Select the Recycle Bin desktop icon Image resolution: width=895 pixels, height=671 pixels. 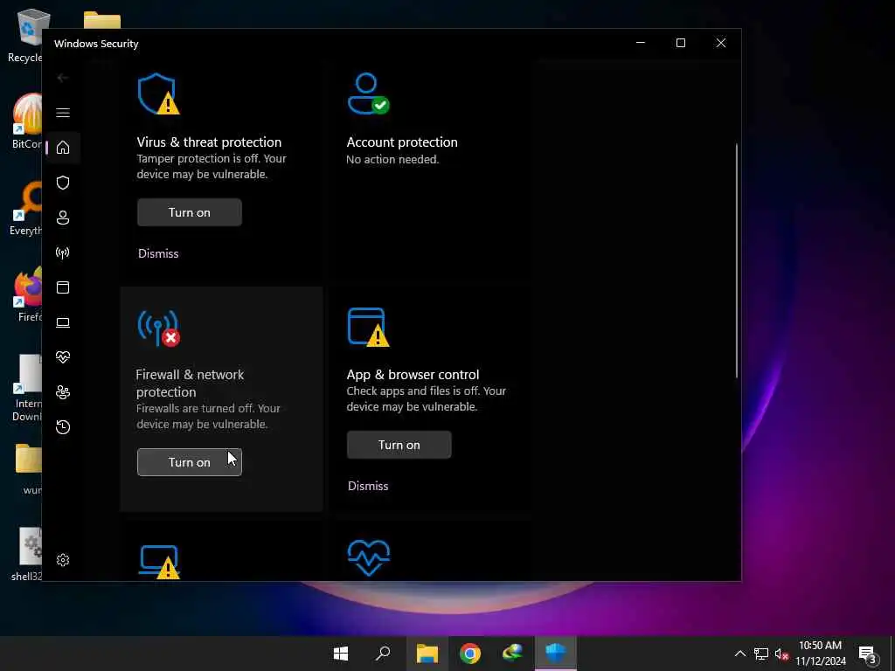(x=26, y=35)
